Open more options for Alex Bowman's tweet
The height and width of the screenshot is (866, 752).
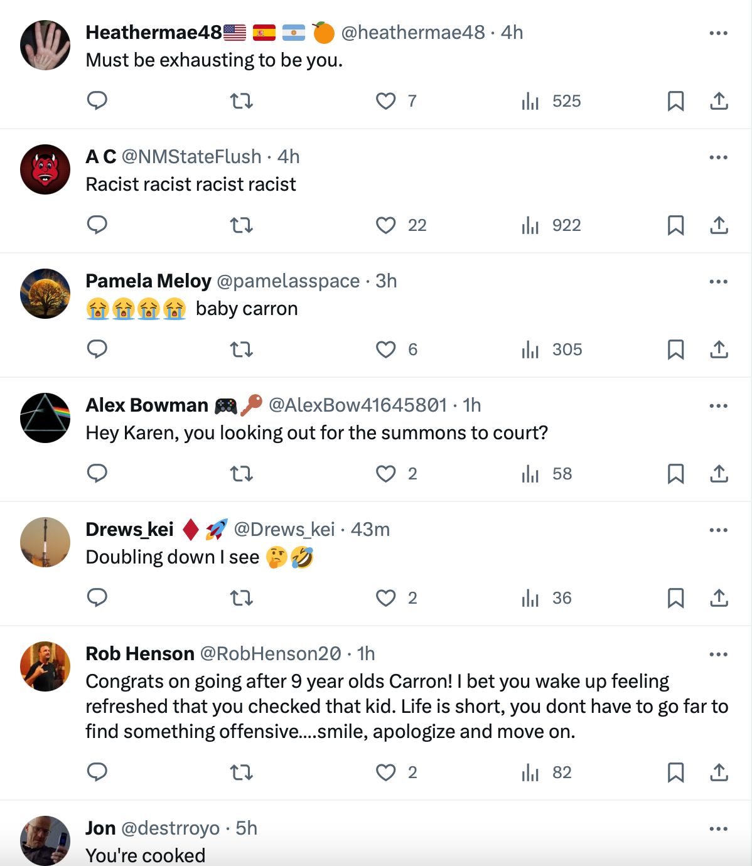tap(718, 405)
